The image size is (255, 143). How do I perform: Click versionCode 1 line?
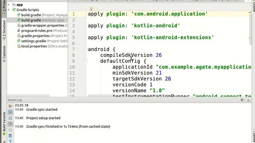click(132, 85)
